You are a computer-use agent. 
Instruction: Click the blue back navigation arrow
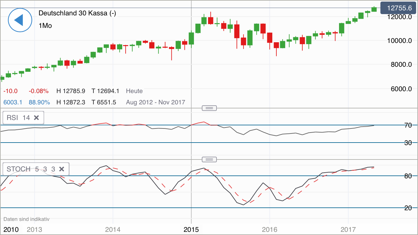(x=20, y=20)
